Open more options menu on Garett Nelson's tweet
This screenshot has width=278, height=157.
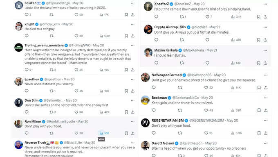click(x=266, y=143)
